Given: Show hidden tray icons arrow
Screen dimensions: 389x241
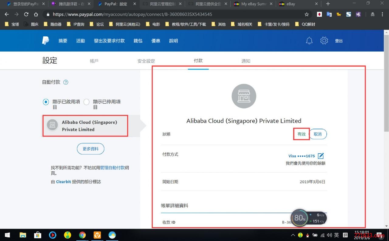Looking at the screenshot, I should 293,235.
